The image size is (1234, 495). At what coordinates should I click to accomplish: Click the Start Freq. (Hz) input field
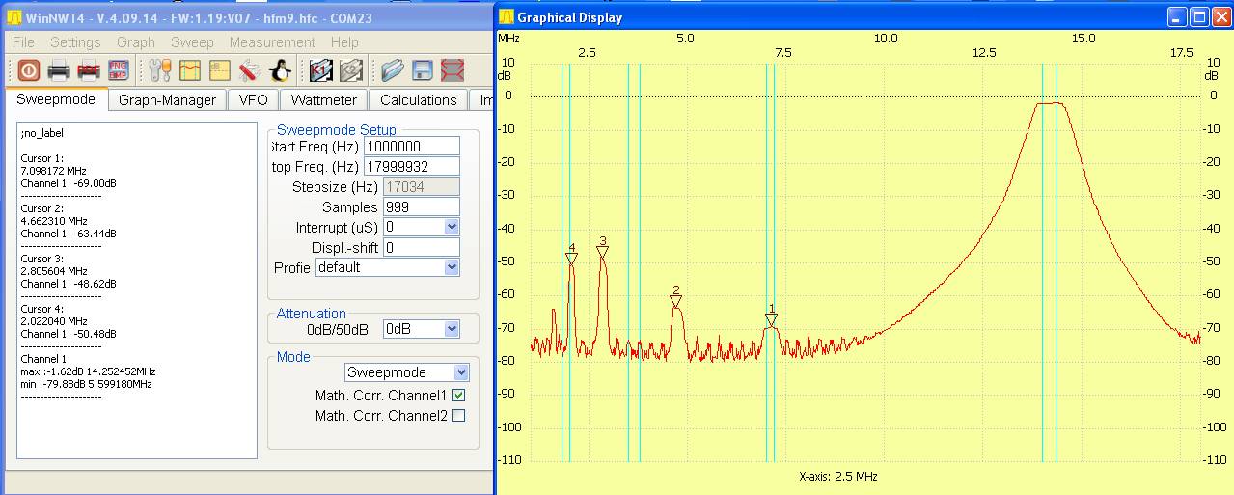click(412, 146)
